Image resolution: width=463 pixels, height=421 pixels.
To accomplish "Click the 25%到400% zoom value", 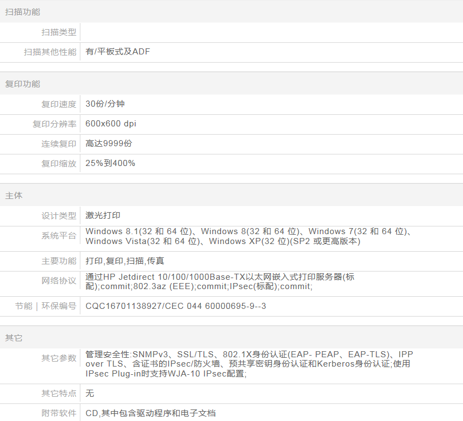I will coord(110,163).
